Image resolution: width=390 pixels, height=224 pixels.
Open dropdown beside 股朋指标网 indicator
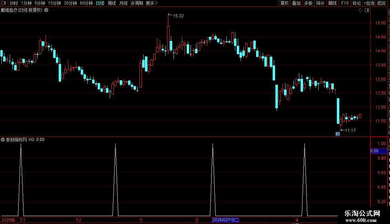[3, 140]
